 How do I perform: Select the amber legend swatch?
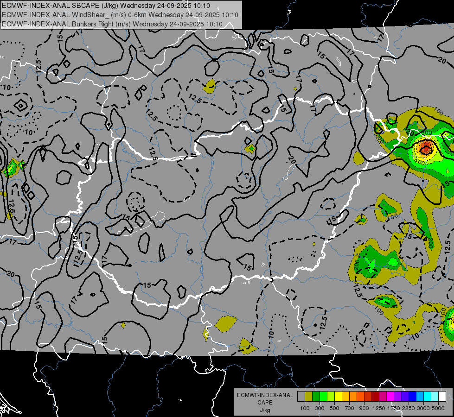(345, 397)
